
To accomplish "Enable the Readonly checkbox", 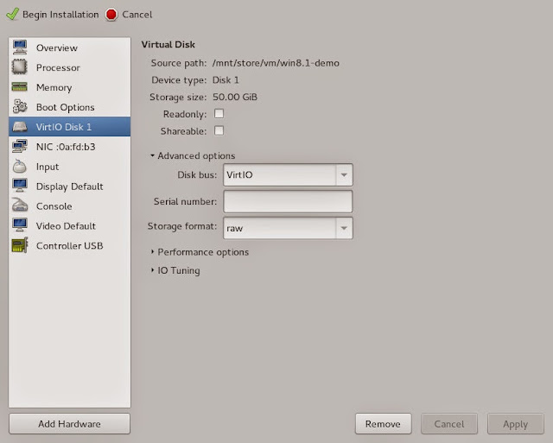I will click(x=219, y=114).
